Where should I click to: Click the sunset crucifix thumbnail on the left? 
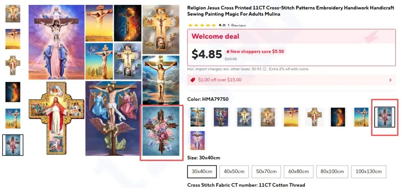point(13,39)
